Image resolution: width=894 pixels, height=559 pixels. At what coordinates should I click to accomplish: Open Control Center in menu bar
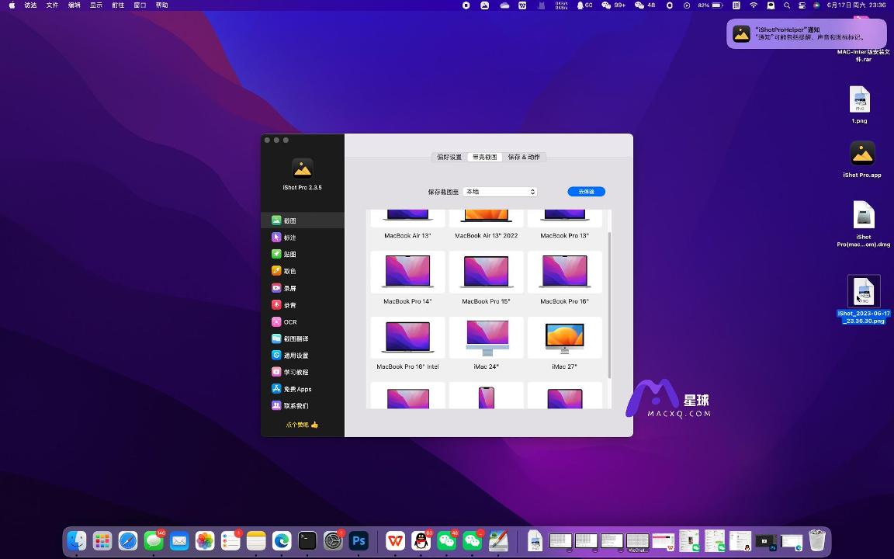pyautogui.click(x=802, y=5)
